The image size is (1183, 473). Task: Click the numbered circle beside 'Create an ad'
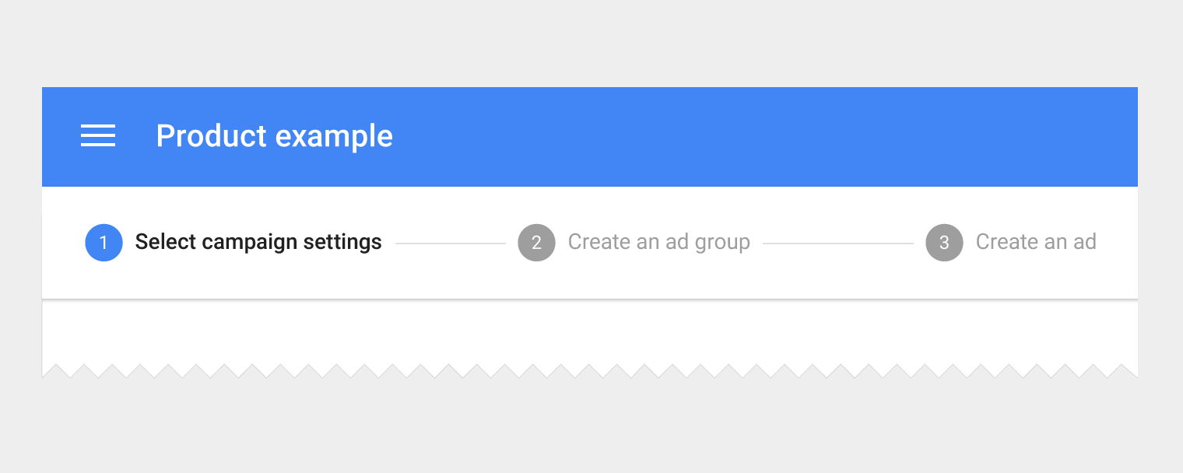[944, 242]
